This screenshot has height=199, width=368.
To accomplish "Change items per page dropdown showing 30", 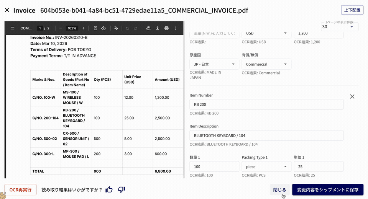I will pos(339,27).
